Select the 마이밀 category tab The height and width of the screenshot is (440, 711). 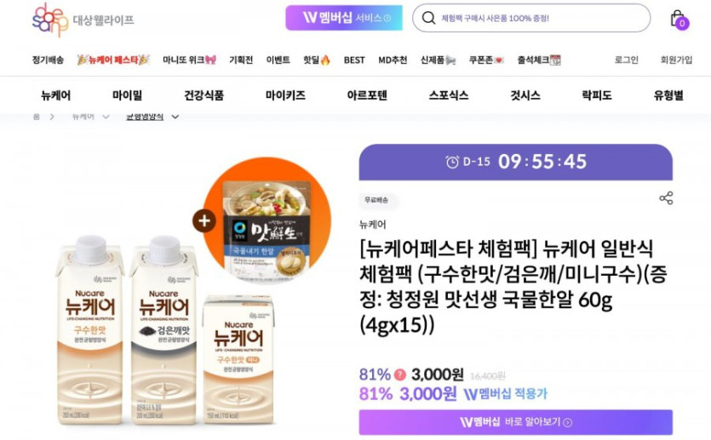point(127,95)
